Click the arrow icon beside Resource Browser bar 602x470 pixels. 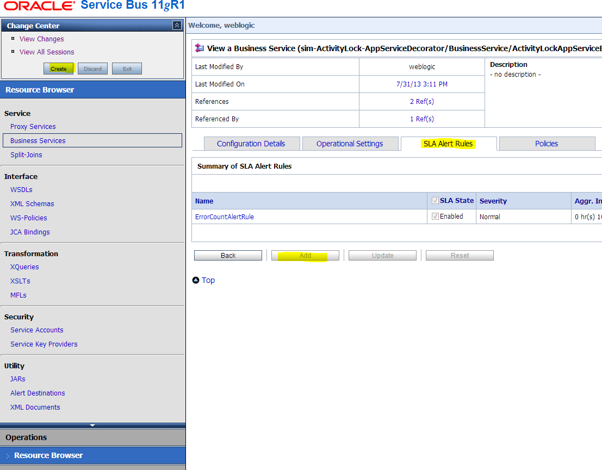point(8,456)
